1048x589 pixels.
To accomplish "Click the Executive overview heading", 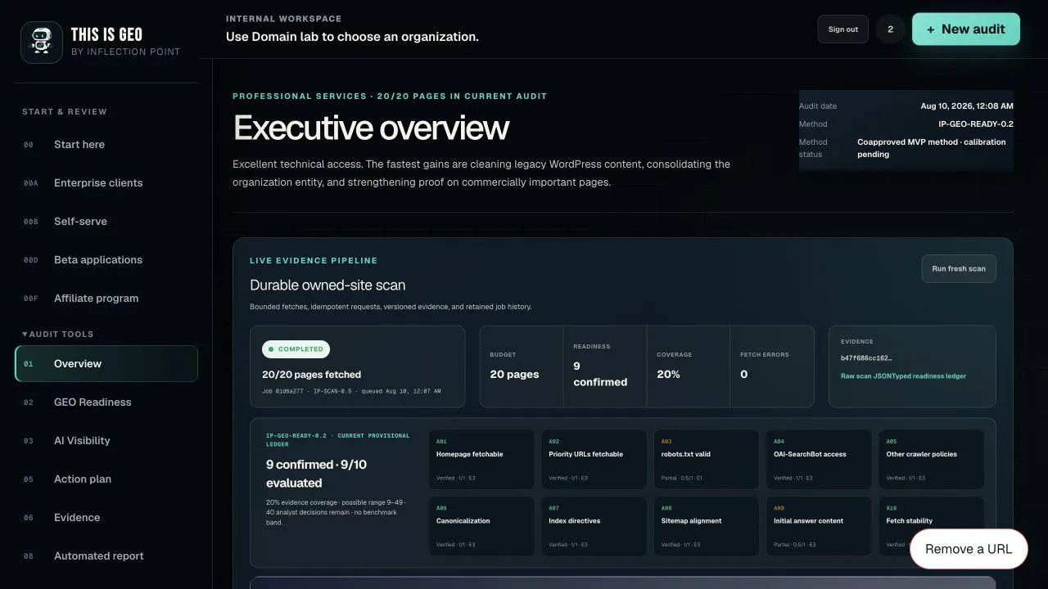I will [371, 128].
